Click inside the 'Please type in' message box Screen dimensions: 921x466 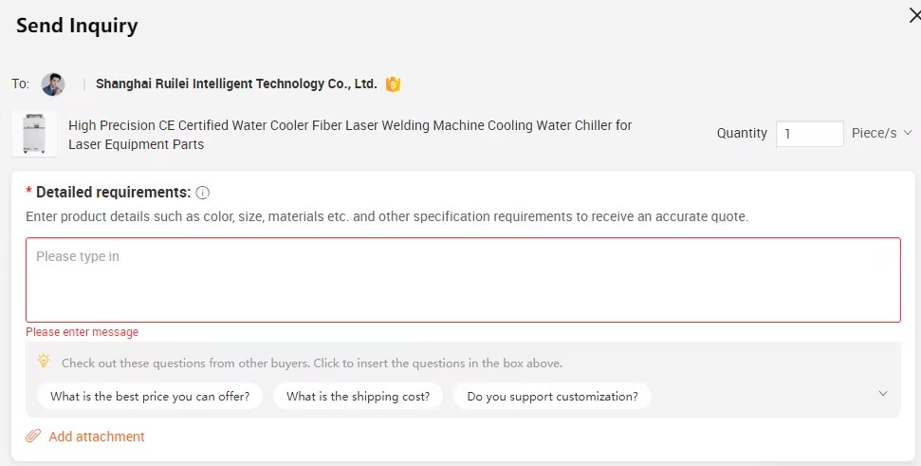point(463,280)
